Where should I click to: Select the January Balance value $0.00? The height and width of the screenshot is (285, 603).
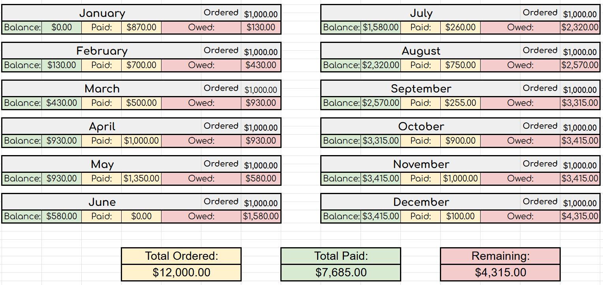pyautogui.click(x=62, y=28)
